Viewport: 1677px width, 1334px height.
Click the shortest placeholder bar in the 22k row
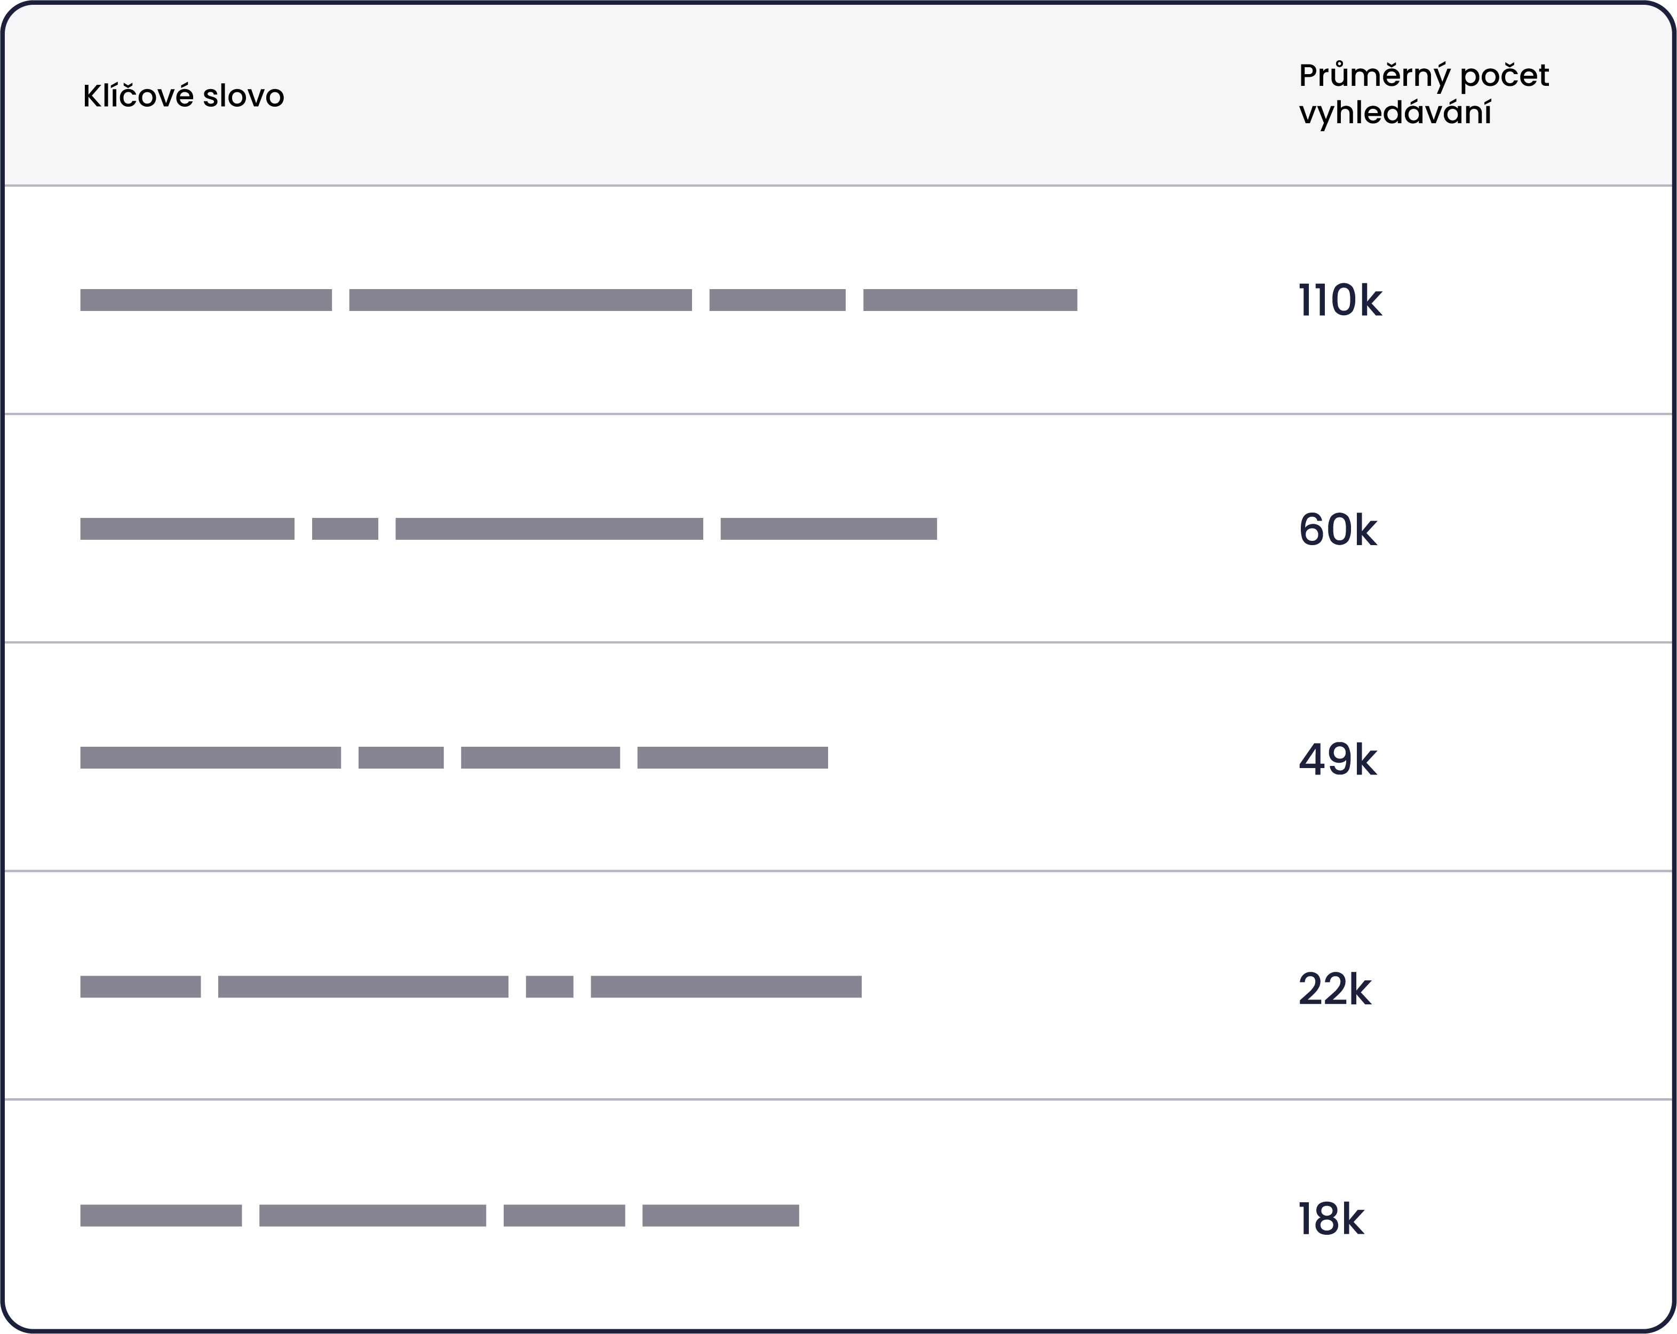[549, 987]
